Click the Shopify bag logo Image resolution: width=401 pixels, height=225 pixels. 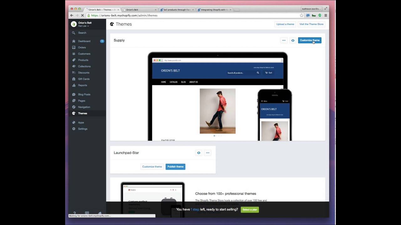pyautogui.click(x=74, y=24)
